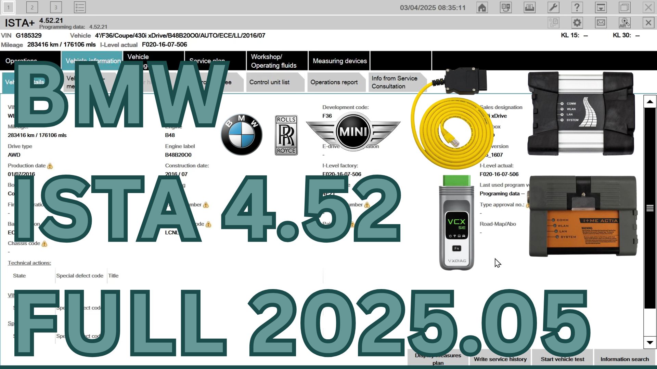Open the Measuring devices tab
Image resolution: width=657 pixels, height=369 pixels.
(339, 61)
